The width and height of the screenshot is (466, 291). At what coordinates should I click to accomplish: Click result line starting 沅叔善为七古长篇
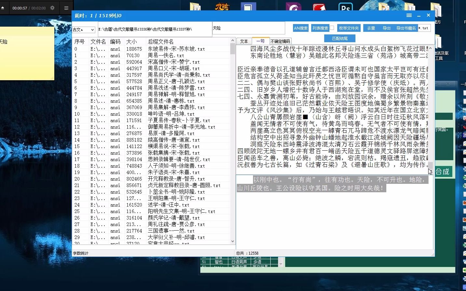point(332,165)
